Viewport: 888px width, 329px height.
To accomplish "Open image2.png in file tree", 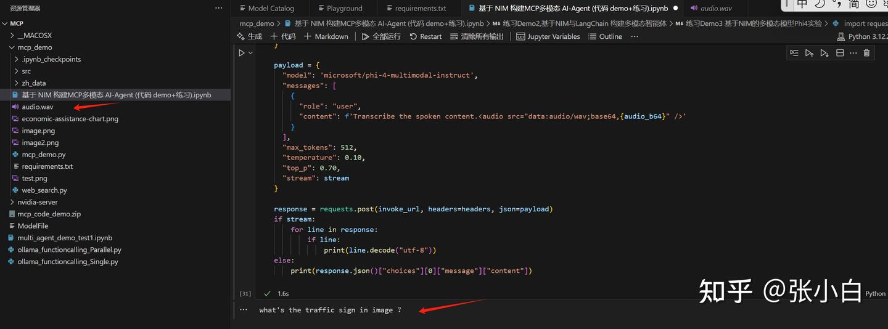I will click(115, 142).
